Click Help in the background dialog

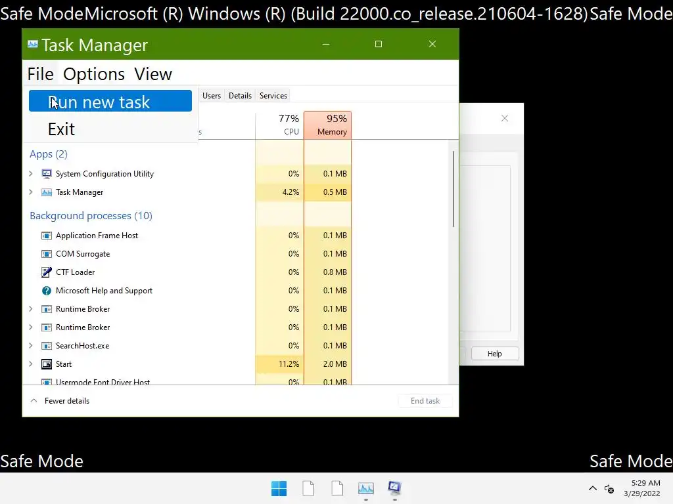[494, 354]
